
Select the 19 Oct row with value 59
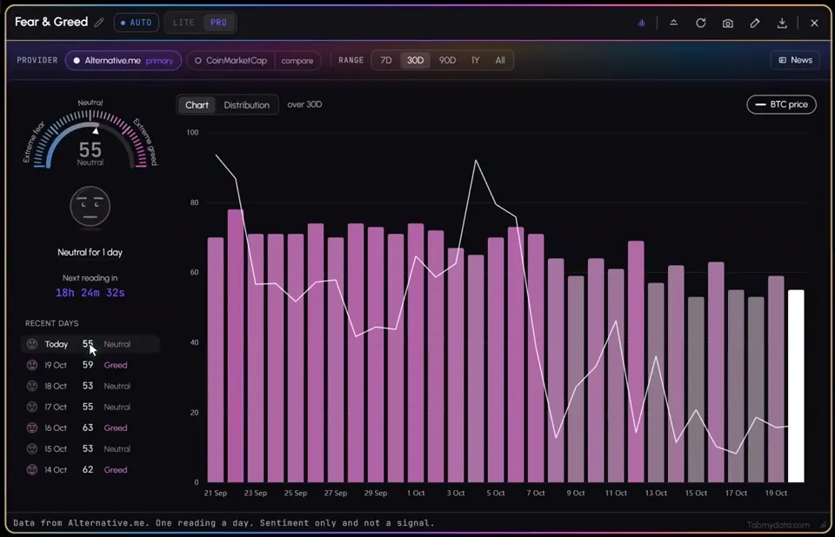click(90, 365)
